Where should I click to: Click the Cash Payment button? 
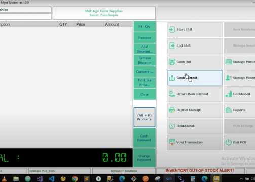[x=144, y=138]
